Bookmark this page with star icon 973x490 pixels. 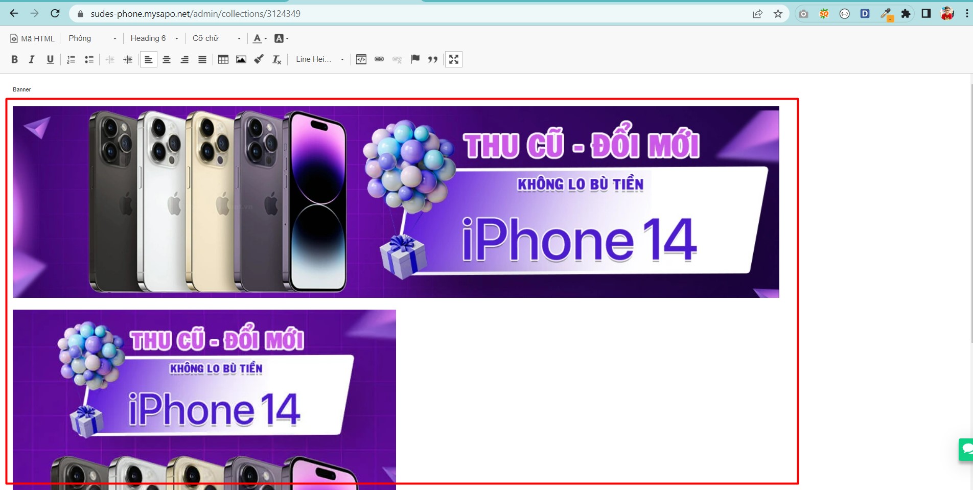778,14
